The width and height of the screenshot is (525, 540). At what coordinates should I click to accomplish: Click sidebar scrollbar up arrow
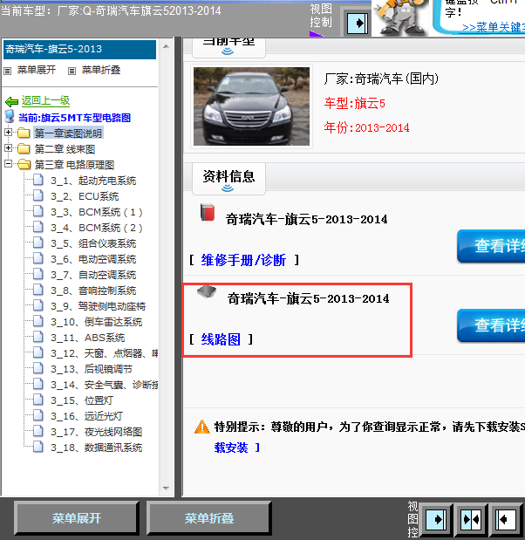click(166, 46)
